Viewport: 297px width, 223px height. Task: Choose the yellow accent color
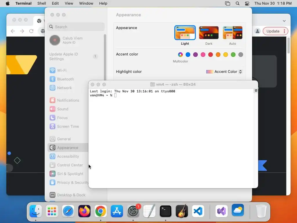(x=226, y=55)
